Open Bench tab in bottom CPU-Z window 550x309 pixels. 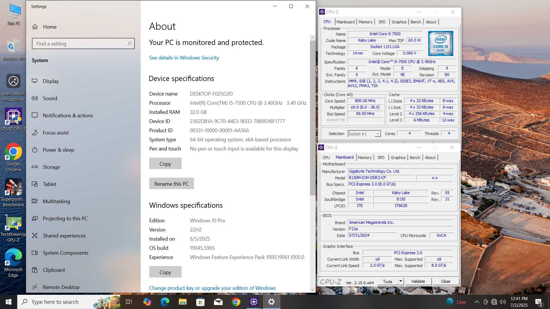tap(415, 158)
